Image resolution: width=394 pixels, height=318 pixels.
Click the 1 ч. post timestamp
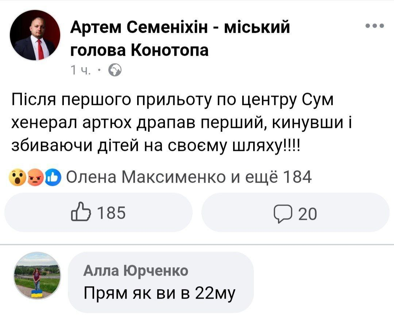point(80,70)
